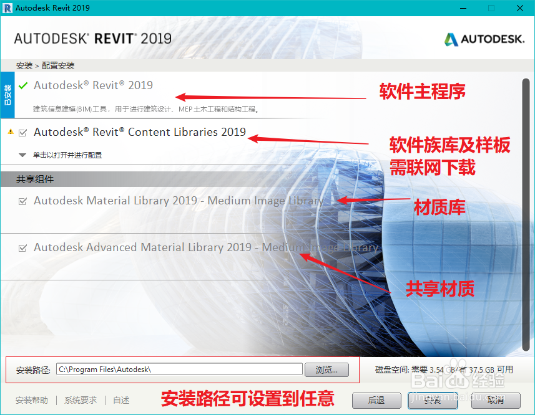Toggle Revit Content Libraries 2019 checkbox
The height and width of the screenshot is (415, 535).
23,133
